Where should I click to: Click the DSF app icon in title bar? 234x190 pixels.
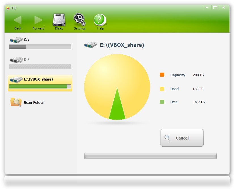click(x=8, y=8)
